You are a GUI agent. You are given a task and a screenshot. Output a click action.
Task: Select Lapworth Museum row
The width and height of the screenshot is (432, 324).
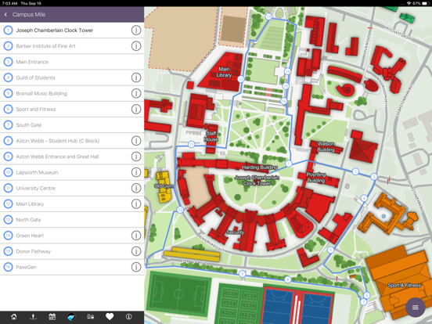[72, 172]
